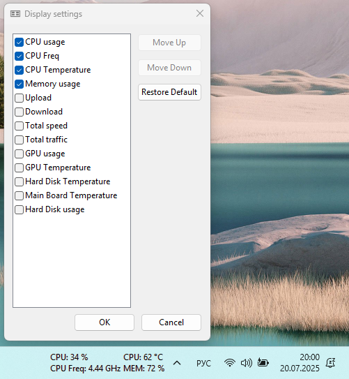Enable Main Board Temperature display
This screenshot has height=379, width=349.
click(19, 195)
